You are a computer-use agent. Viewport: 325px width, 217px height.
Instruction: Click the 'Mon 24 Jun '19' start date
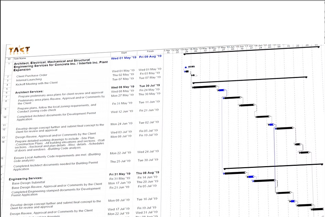point(121,123)
